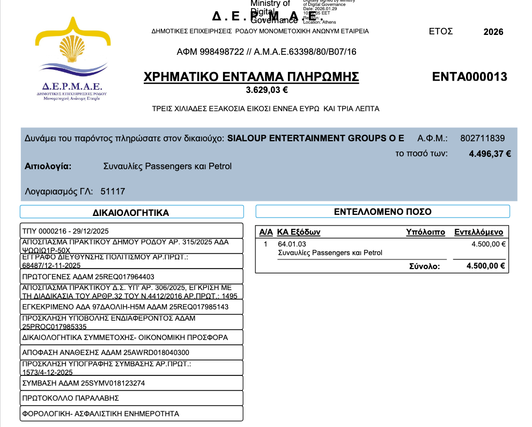532x427 pixels.
Task: Click the ΚΑ Εξόδων column header
Action: 298,232
